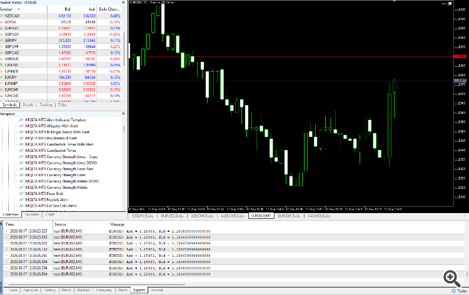Click the Experts log horizontal scrollbar
The width and height of the screenshot is (469, 295).
[x=96, y=285]
